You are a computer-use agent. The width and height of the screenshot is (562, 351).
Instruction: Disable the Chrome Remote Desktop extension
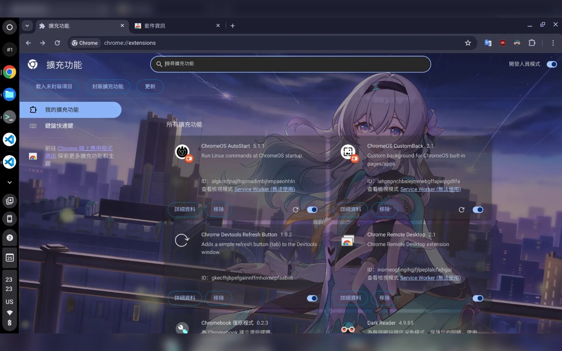[x=478, y=298]
